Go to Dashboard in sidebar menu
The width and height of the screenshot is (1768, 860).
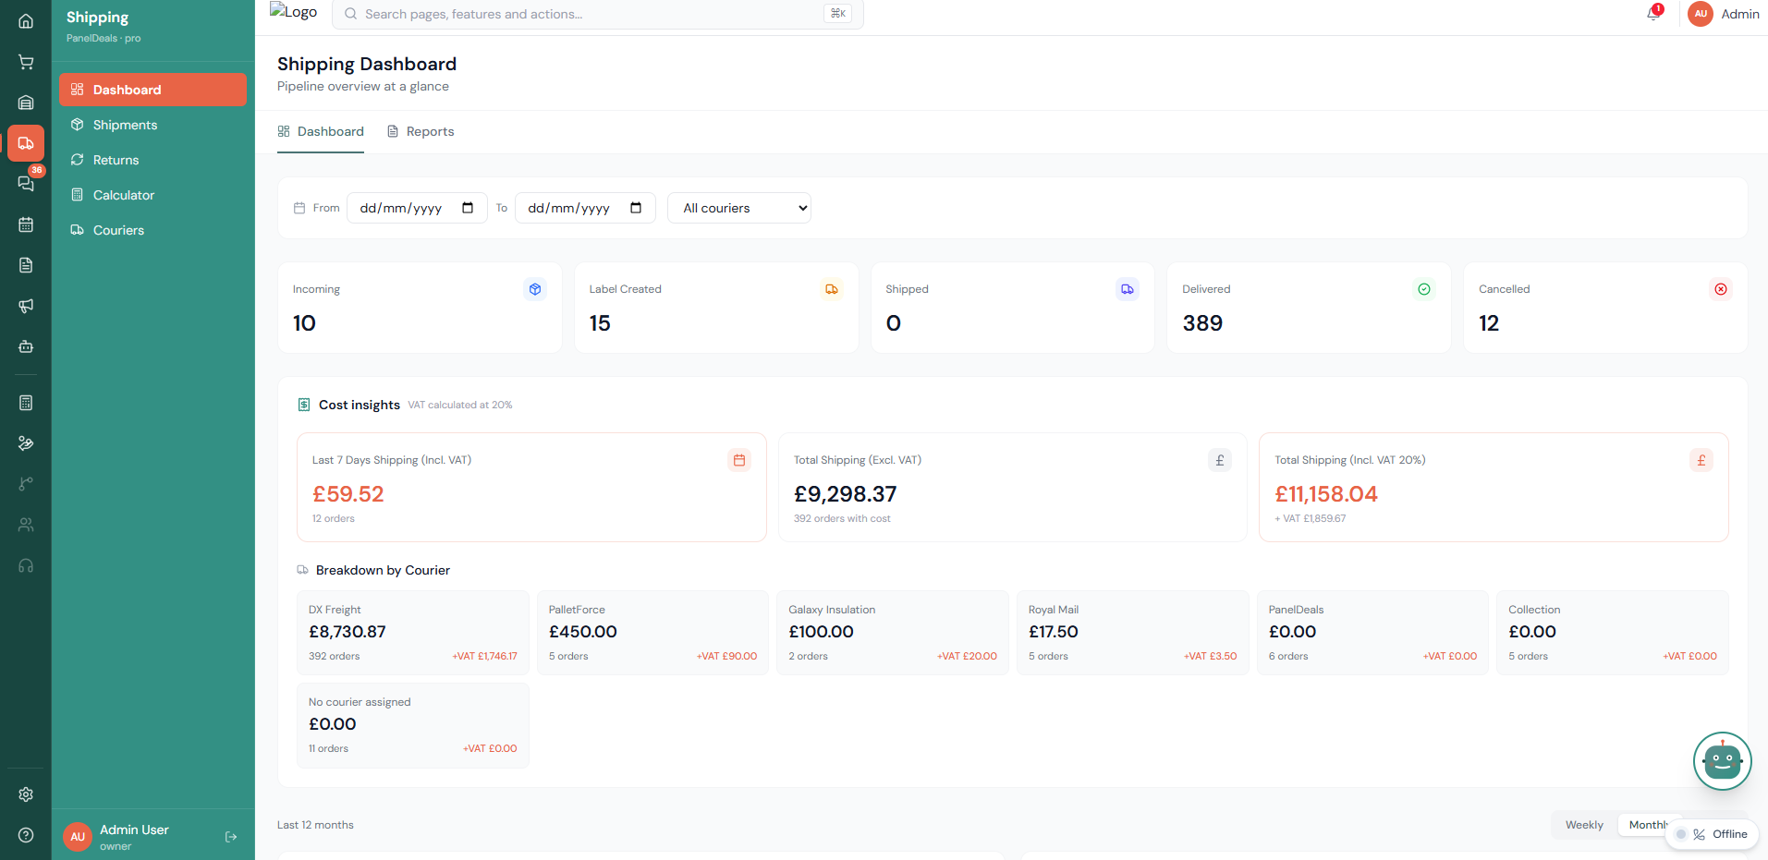152,90
